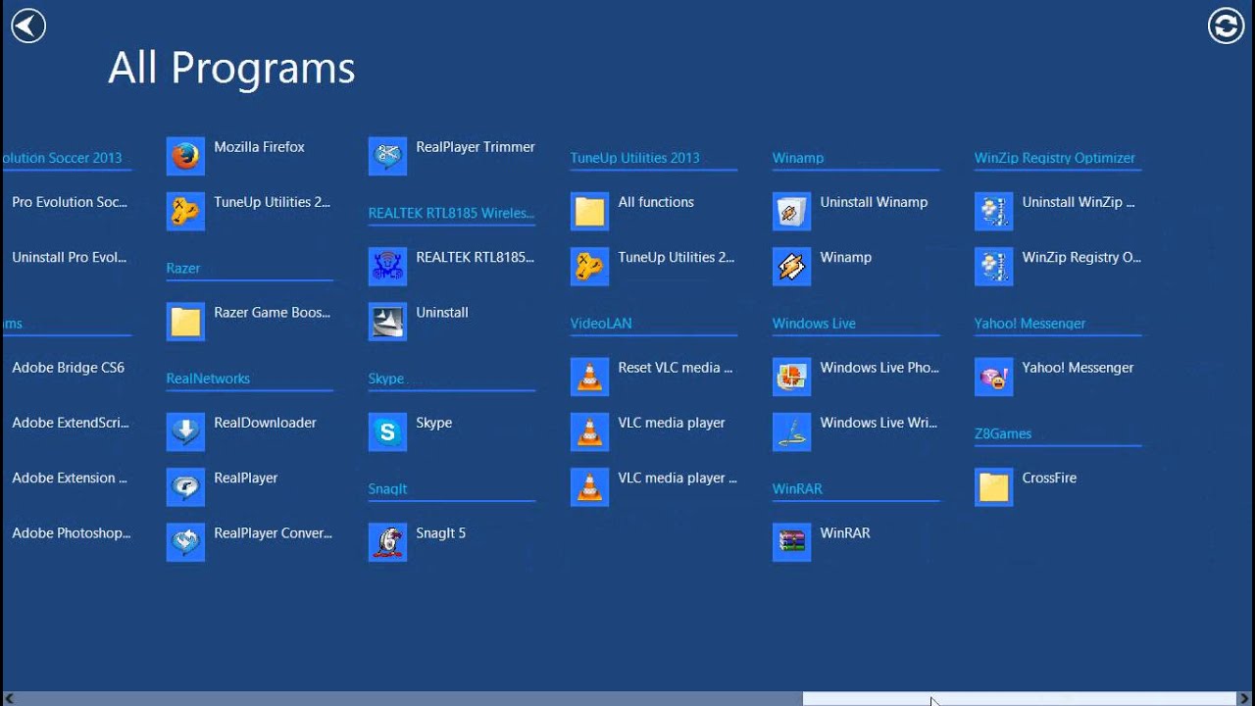Click Adobe Photoshop entry text
The image size is (1255, 706).
pyautogui.click(x=72, y=533)
